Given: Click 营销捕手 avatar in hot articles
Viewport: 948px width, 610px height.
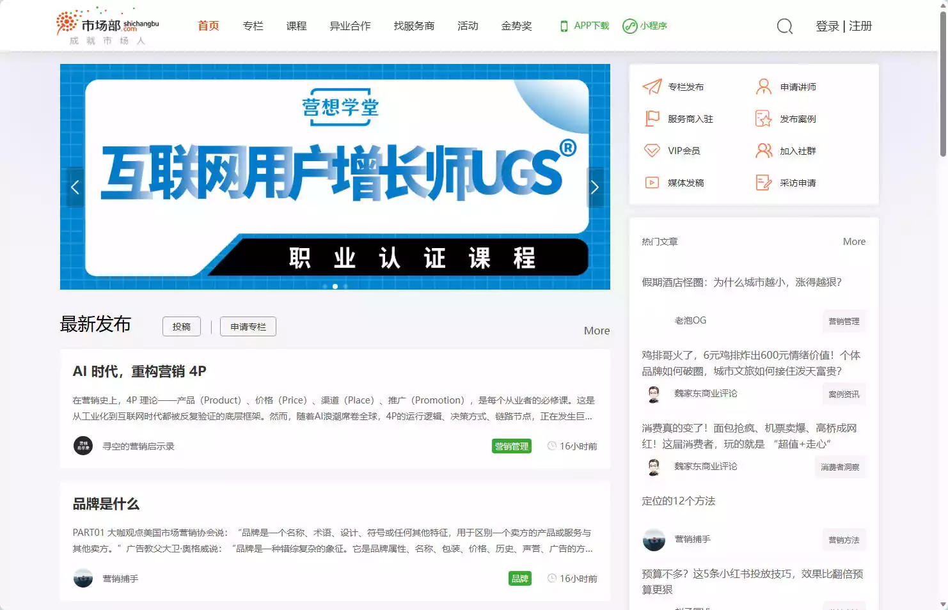Looking at the screenshot, I should click(x=654, y=540).
